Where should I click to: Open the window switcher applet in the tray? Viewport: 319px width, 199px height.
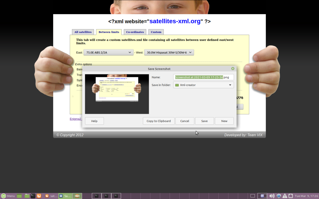[x=262, y=196]
